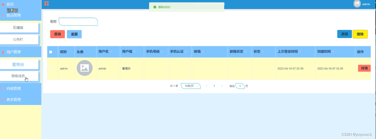Click the admin username text in header
This screenshot has height=139, width=376.
click(x=366, y=4)
